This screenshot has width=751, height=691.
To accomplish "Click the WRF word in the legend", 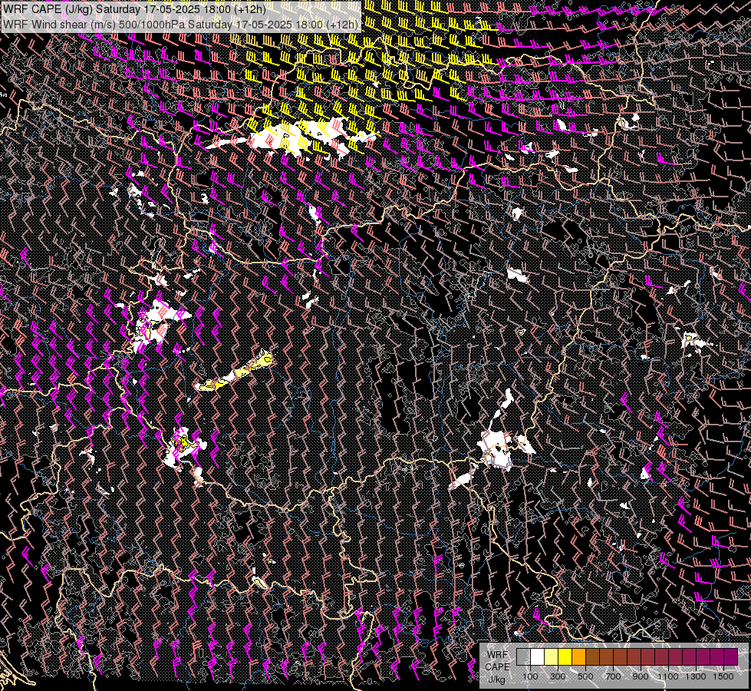I will (498, 655).
